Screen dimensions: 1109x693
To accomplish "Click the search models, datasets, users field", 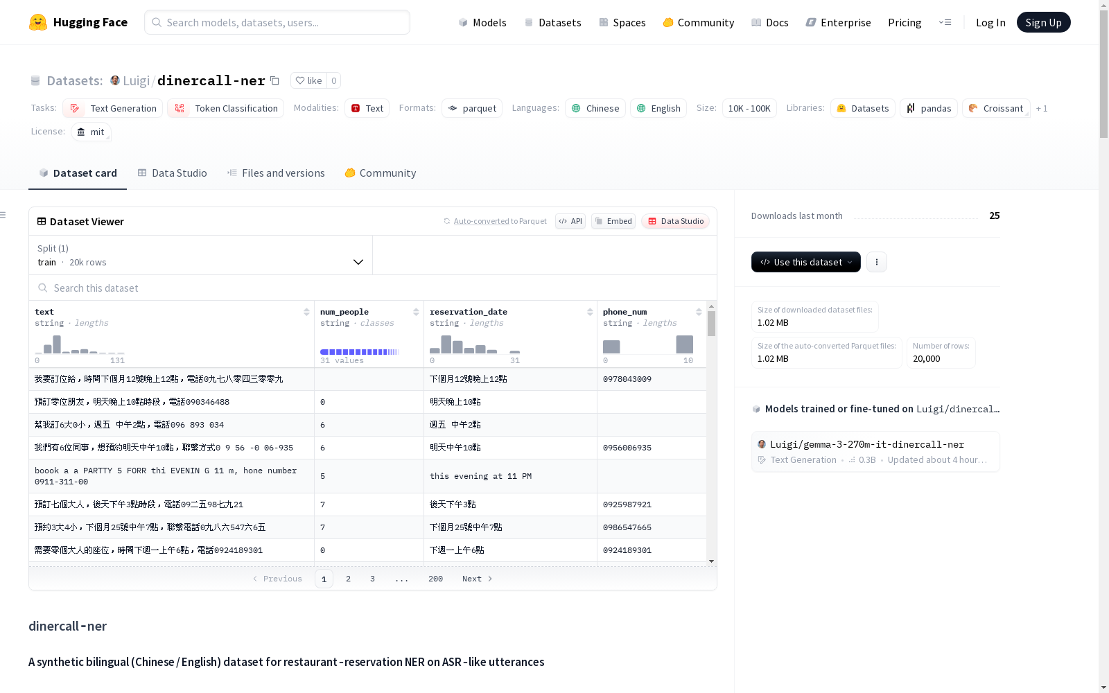I will [x=277, y=22].
